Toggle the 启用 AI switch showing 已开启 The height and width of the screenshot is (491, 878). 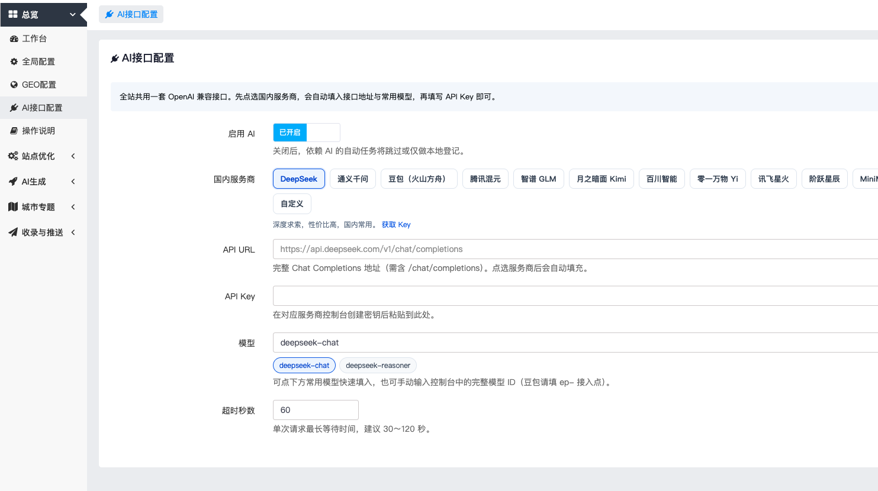(x=307, y=133)
